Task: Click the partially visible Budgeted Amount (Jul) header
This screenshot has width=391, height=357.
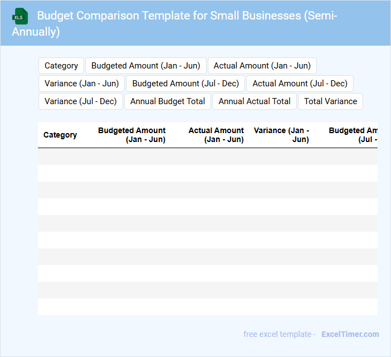Action: (x=353, y=135)
